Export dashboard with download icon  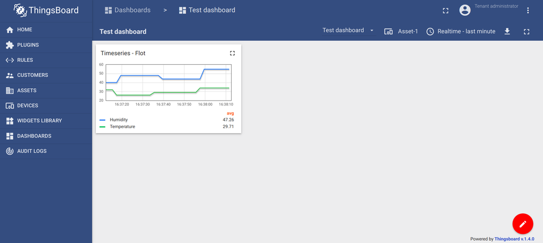click(507, 31)
